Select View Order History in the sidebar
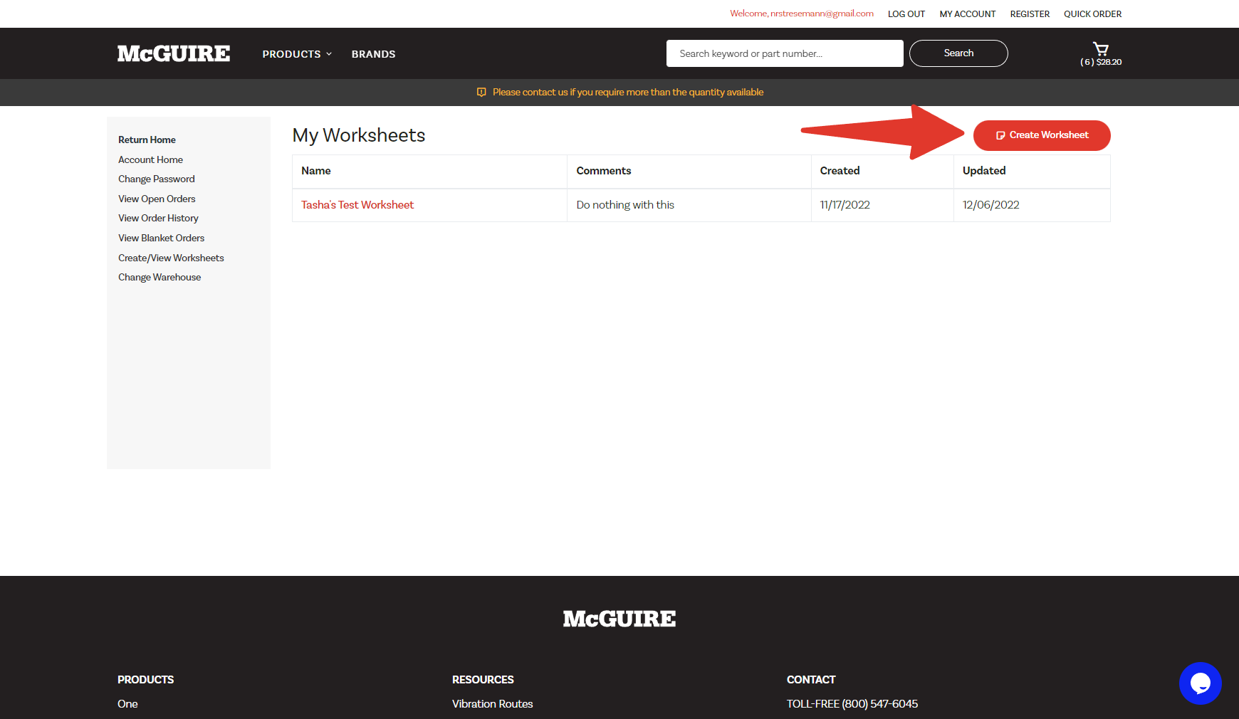This screenshot has width=1239, height=719. pyautogui.click(x=158, y=218)
